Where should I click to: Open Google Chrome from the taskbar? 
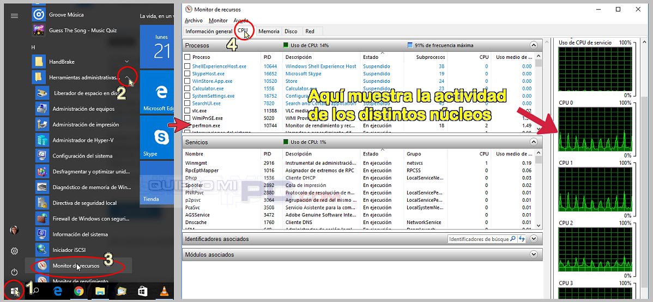coord(78,291)
